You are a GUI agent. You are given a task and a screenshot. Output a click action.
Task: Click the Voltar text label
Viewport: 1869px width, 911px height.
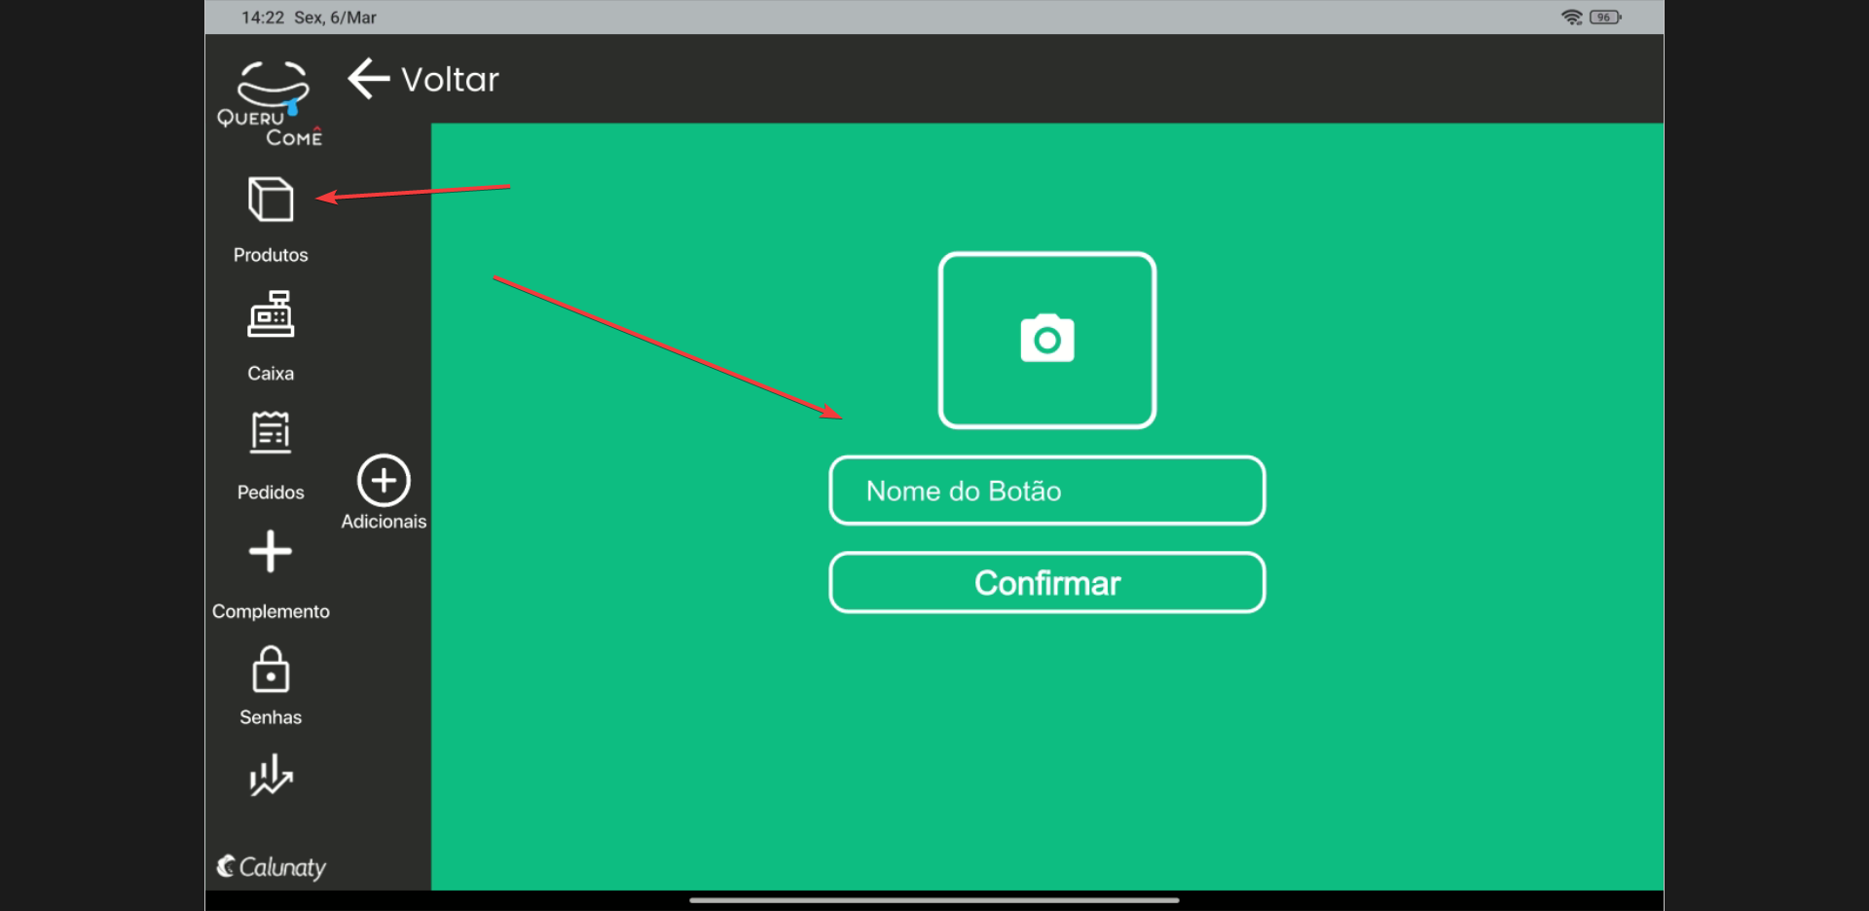tap(450, 80)
